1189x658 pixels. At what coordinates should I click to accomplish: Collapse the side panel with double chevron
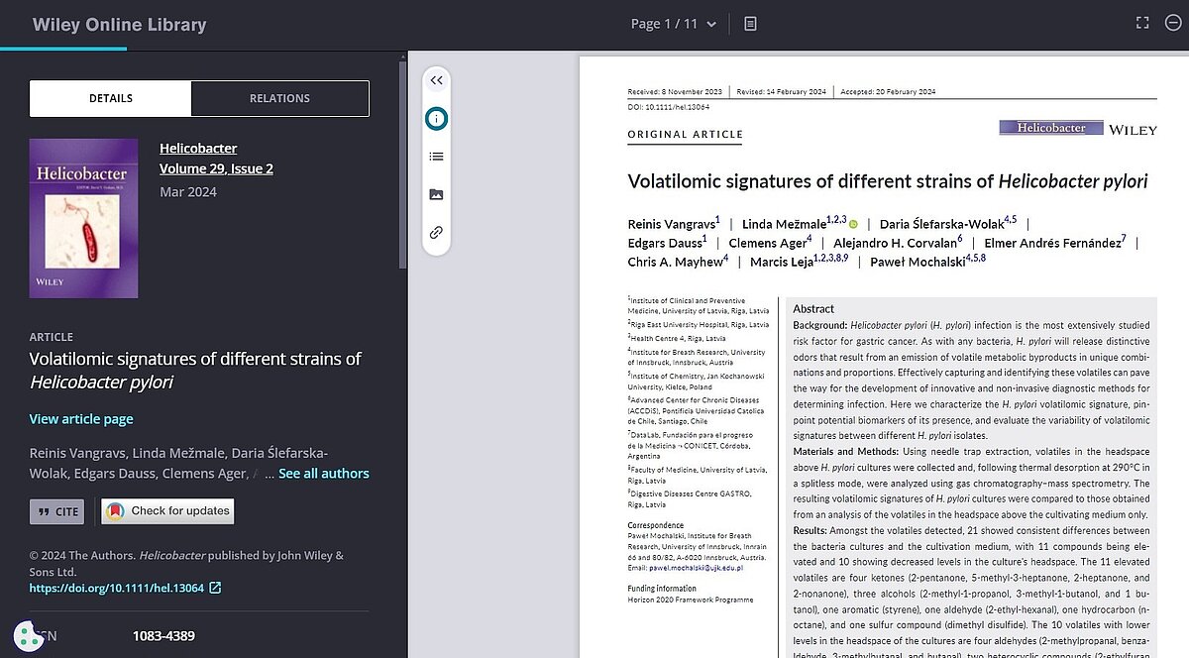click(x=436, y=80)
